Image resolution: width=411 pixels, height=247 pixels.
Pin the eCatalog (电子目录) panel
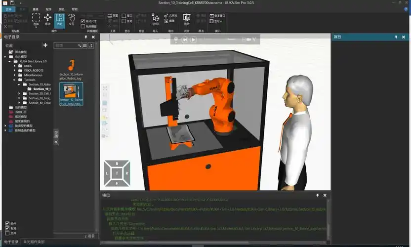pyautogui.click(x=85, y=37)
